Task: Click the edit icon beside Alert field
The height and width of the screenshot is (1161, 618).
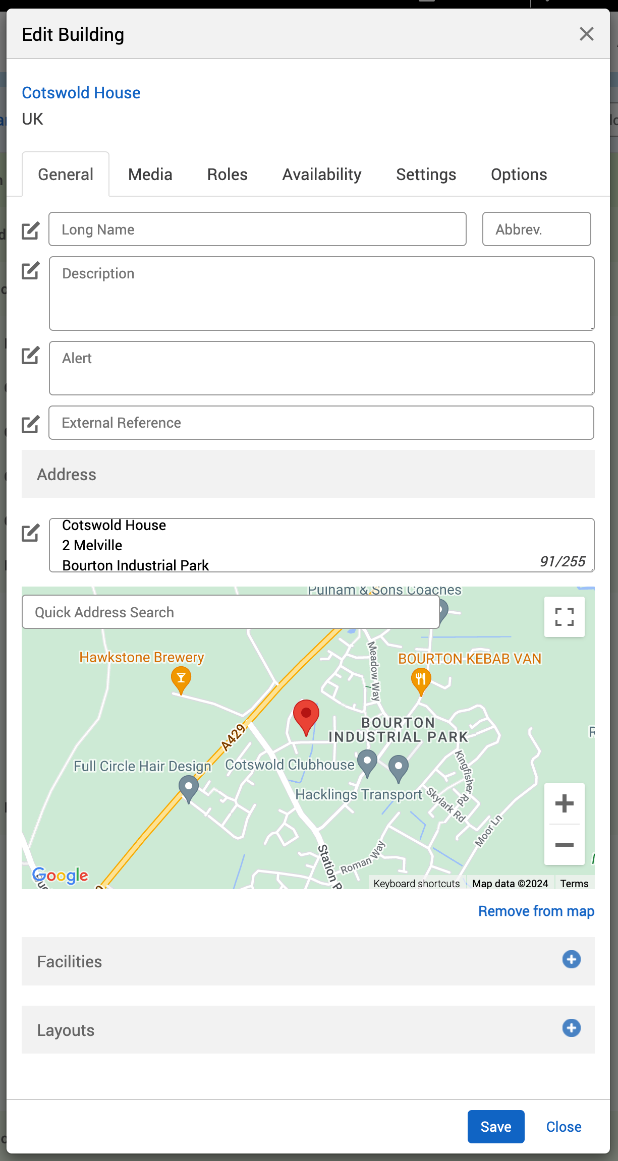Action: pyautogui.click(x=30, y=356)
